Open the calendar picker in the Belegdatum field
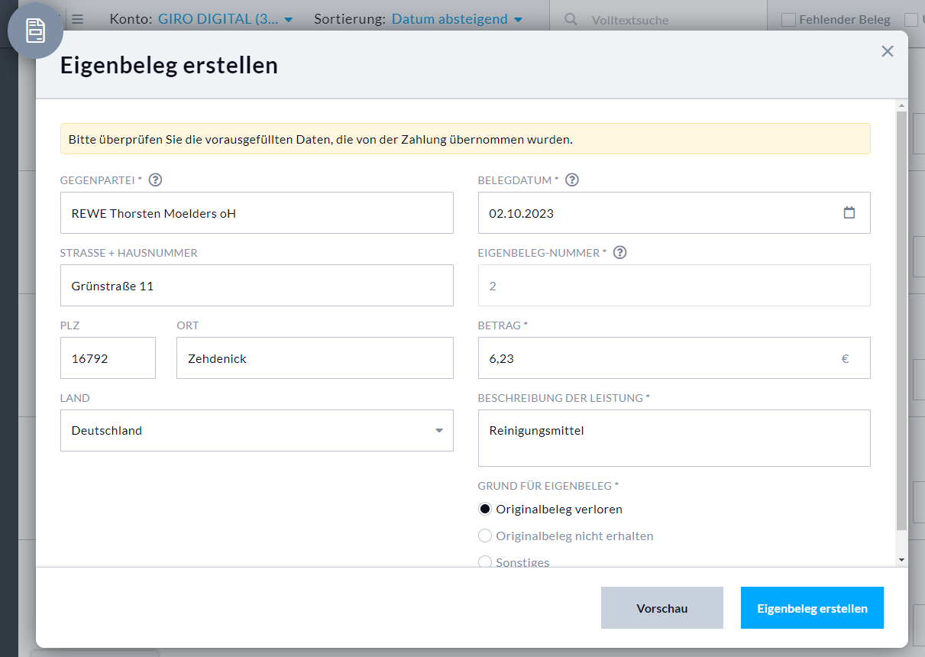925x657 pixels. tap(849, 213)
